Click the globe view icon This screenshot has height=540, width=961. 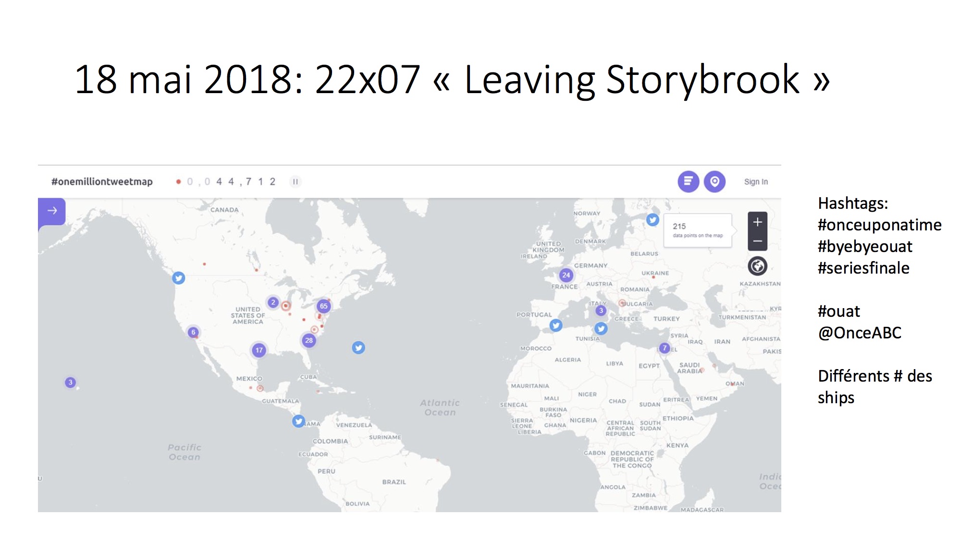(757, 266)
